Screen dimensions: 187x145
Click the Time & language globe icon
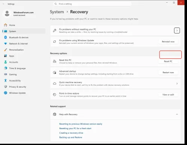coord(6,68)
